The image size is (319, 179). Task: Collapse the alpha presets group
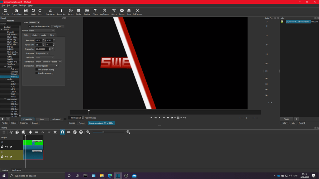click(x=5, y=67)
